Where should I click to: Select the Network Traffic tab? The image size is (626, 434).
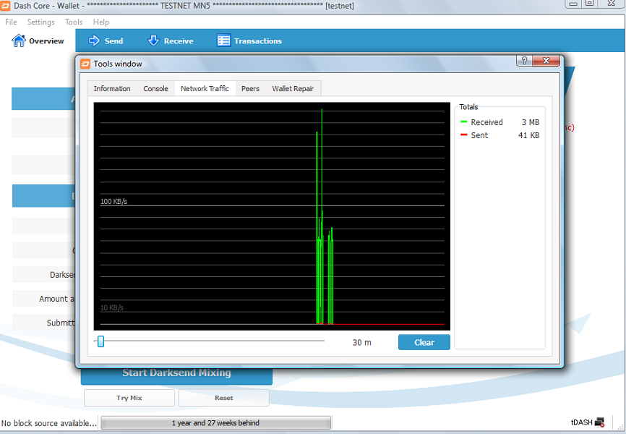point(205,89)
